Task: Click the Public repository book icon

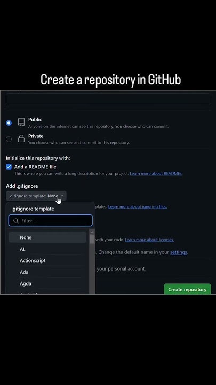Action: tap(21, 122)
